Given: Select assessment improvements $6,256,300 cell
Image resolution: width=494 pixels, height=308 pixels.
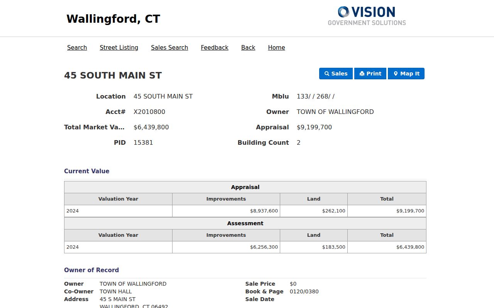Looking at the screenshot, I should [226, 247].
